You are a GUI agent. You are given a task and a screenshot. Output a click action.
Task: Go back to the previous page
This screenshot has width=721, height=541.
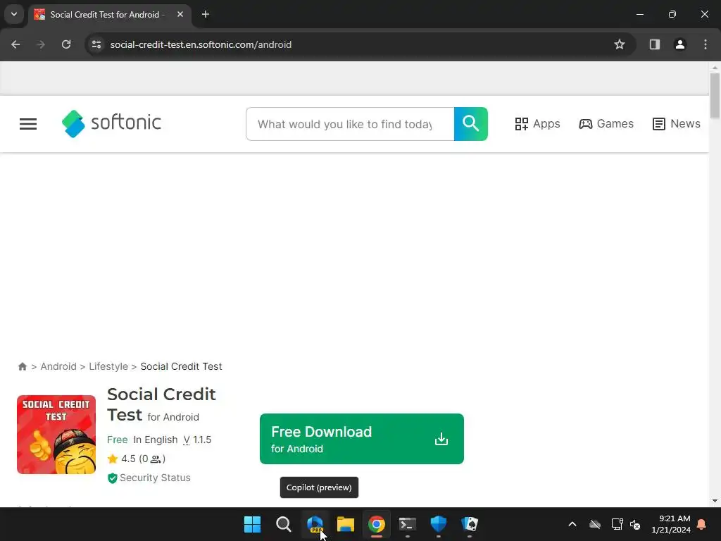point(15,44)
